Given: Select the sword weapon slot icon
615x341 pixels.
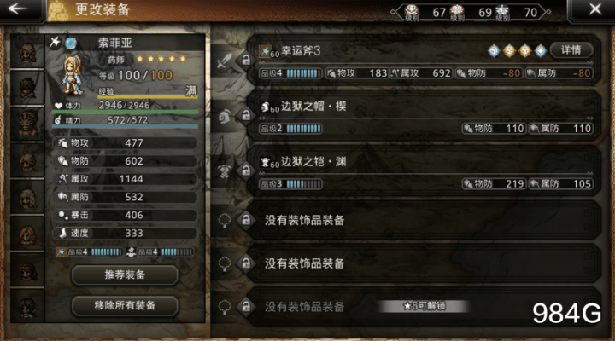Looking at the screenshot, I should tap(225, 61).
